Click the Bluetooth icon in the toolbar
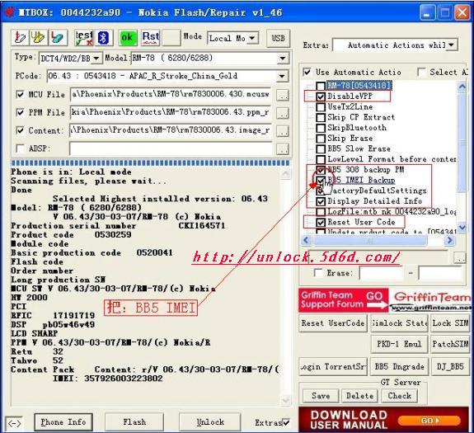 tap(103, 38)
